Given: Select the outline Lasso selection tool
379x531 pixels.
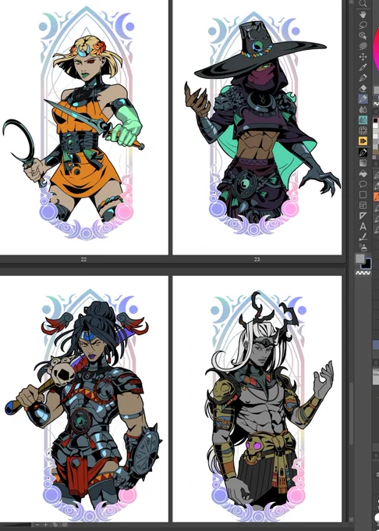Looking at the screenshot, I should [363, 25].
